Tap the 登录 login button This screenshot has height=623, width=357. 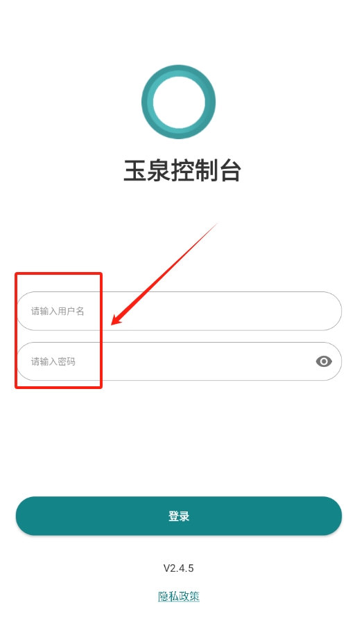(179, 516)
